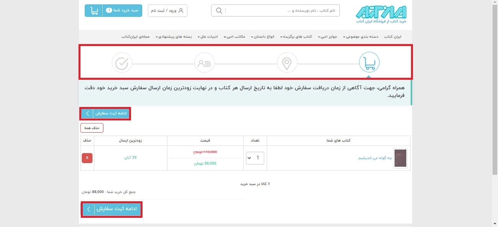Click the top ادامه ثبت سفارش button
Image resolution: width=498 pixels, height=227 pixels.
(105, 113)
